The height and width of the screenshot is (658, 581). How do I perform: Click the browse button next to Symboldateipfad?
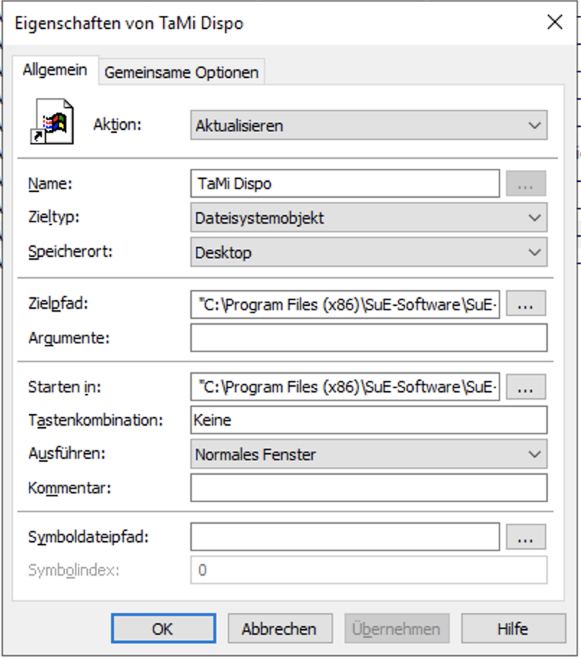525,536
